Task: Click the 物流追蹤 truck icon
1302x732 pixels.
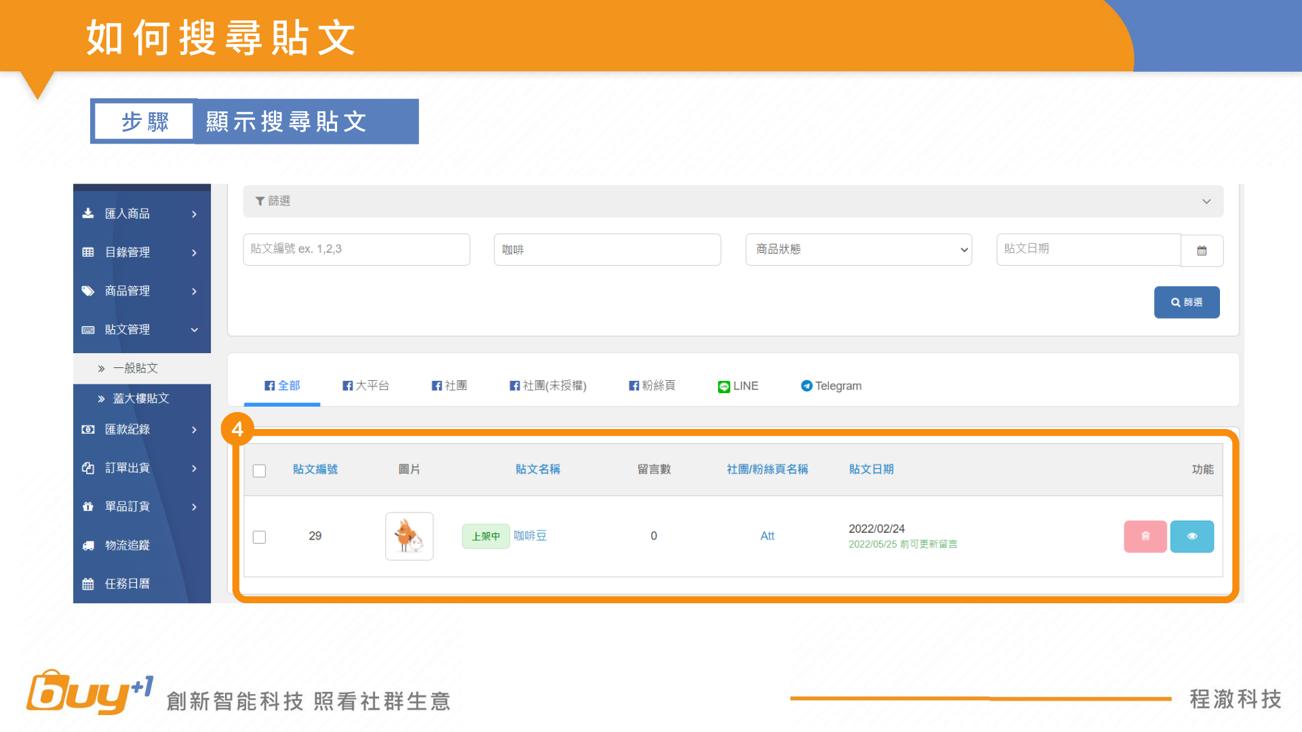Action: click(x=88, y=545)
